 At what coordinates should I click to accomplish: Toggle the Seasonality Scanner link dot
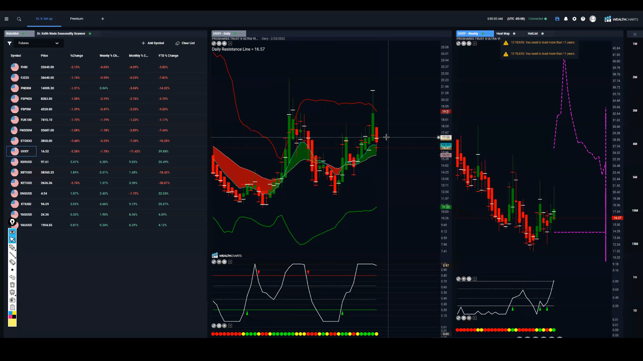pyautogui.click(x=90, y=33)
